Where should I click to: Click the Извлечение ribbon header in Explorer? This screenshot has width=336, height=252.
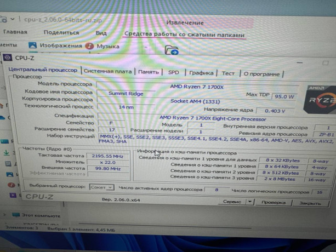(185, 22)
